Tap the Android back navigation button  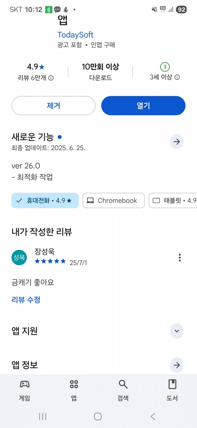tap(153, 416)
